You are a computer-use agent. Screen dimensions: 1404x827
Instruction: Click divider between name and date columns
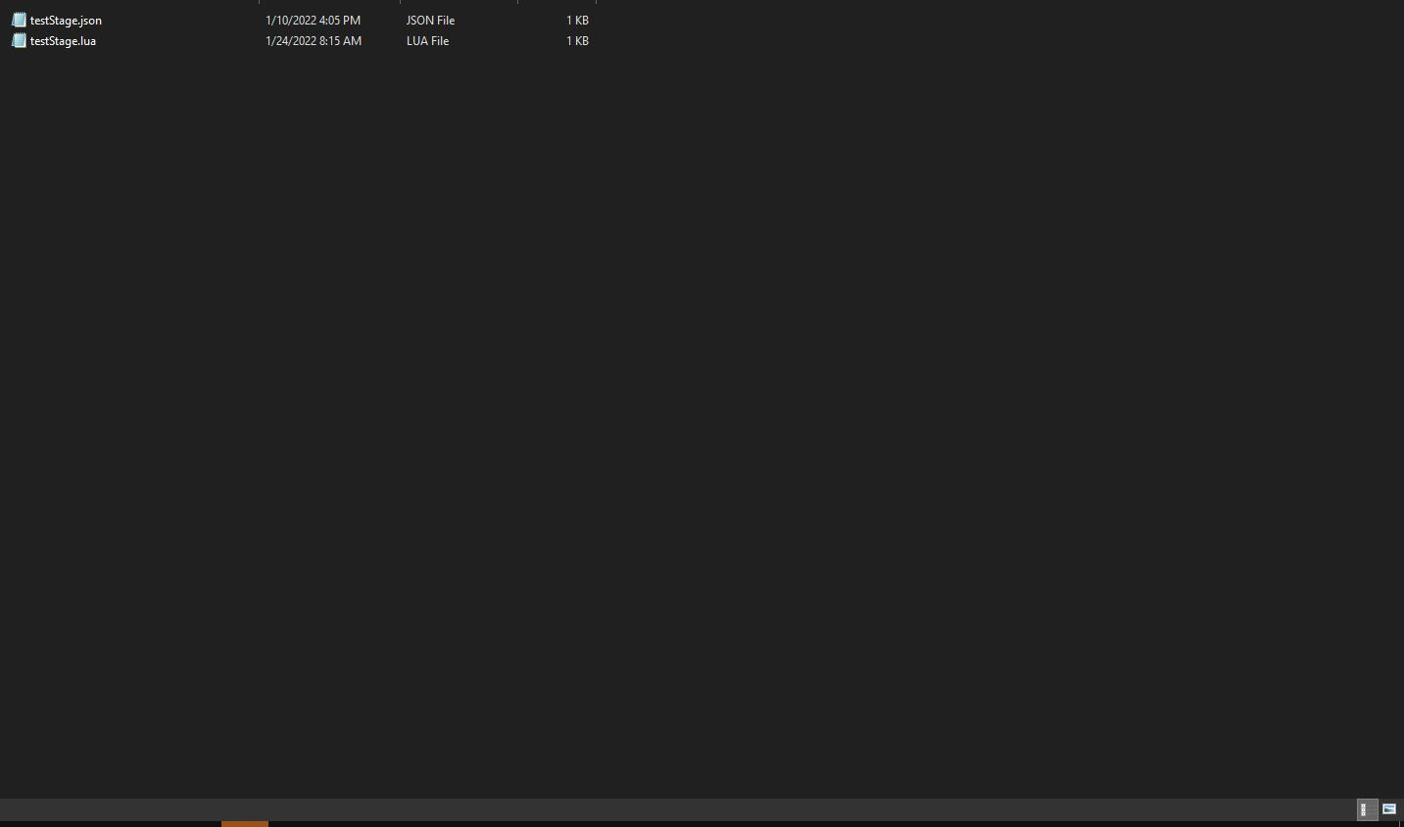coord(259,2)
